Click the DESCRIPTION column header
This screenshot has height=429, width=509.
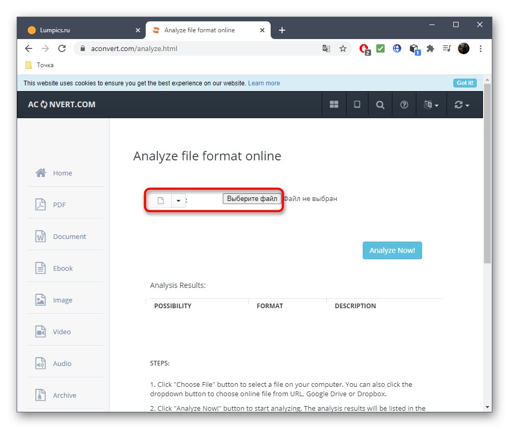355,306
